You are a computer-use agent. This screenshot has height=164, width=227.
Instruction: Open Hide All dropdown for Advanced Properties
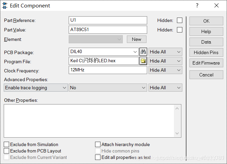[x=165, y=88]
